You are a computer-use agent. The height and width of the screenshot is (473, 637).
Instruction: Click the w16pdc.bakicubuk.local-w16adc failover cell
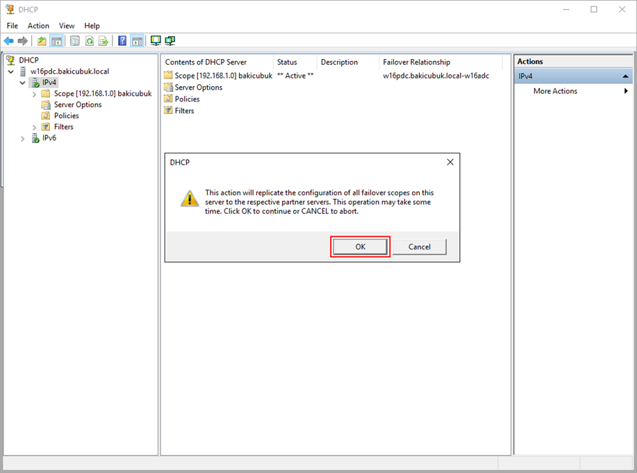436,76
